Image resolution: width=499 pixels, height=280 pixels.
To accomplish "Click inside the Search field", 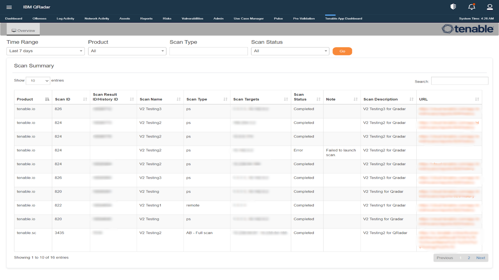I will (459, 80).
